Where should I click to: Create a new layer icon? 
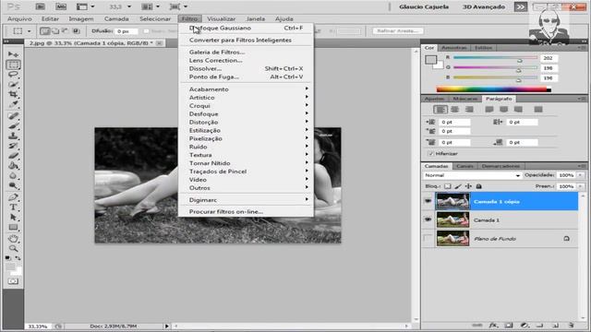click(556, 326)
